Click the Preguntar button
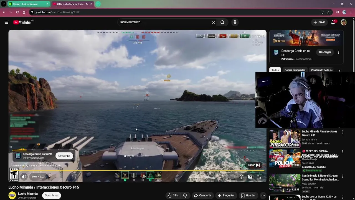The image size is (355, 200). coord(226,195)
